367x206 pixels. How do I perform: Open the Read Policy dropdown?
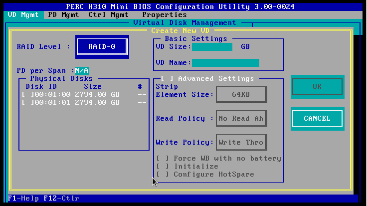(x=241, y=118)
